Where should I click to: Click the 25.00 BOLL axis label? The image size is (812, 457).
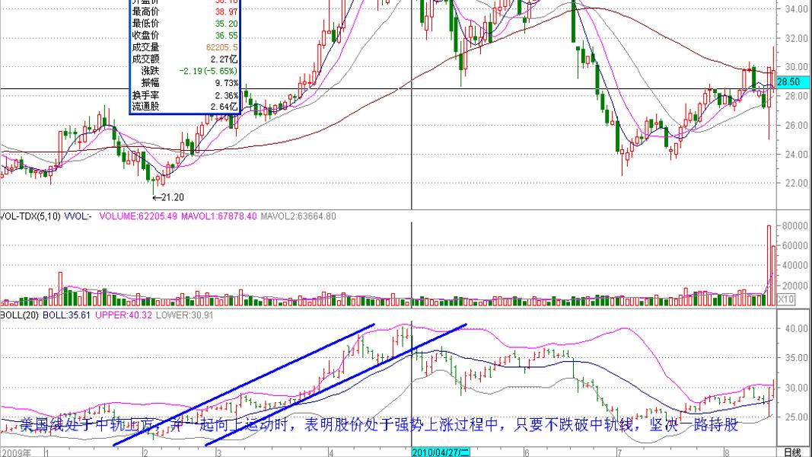798,417
